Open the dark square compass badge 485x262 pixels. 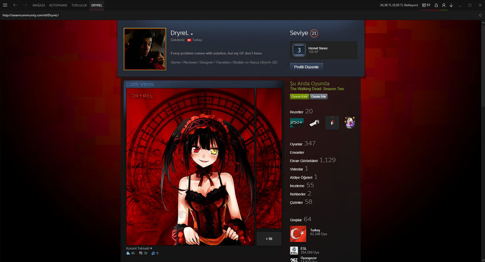(x=332, y=123)
